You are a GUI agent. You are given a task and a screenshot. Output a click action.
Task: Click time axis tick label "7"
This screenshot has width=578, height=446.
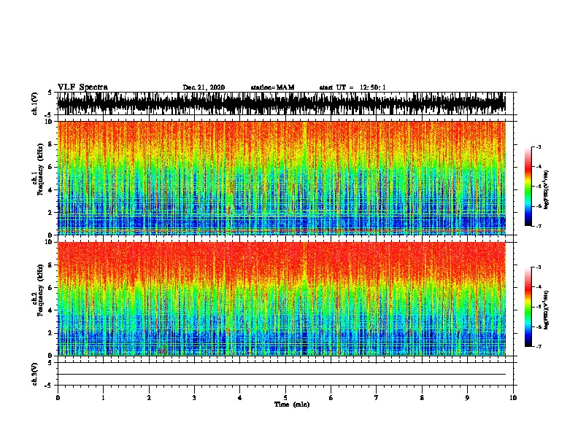[377, 398]
